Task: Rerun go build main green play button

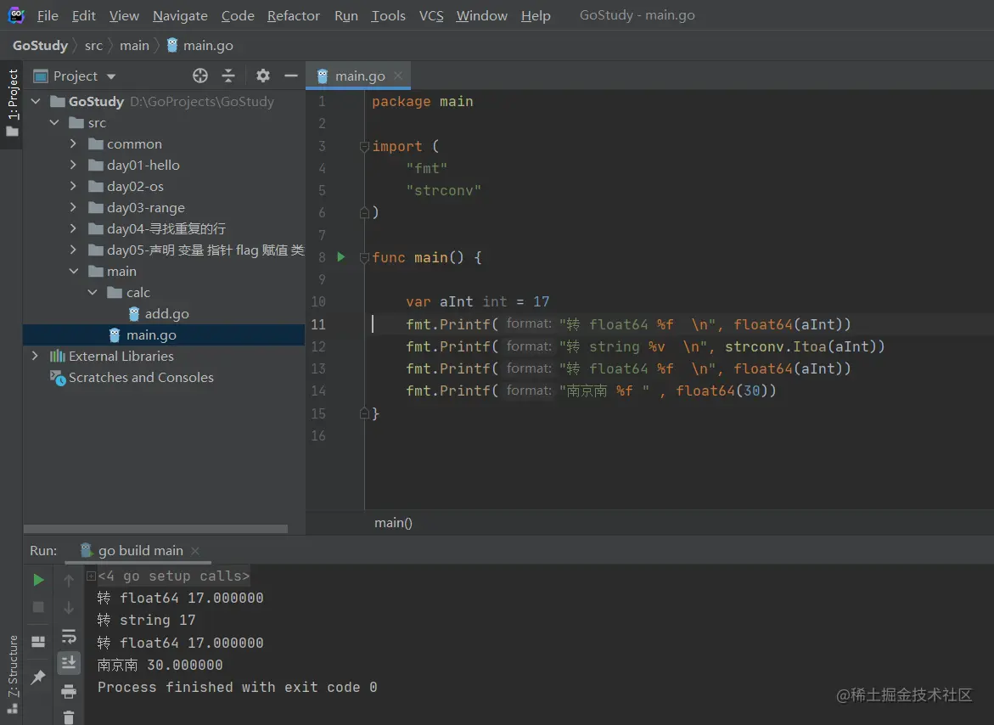Action: coord(38,580)
